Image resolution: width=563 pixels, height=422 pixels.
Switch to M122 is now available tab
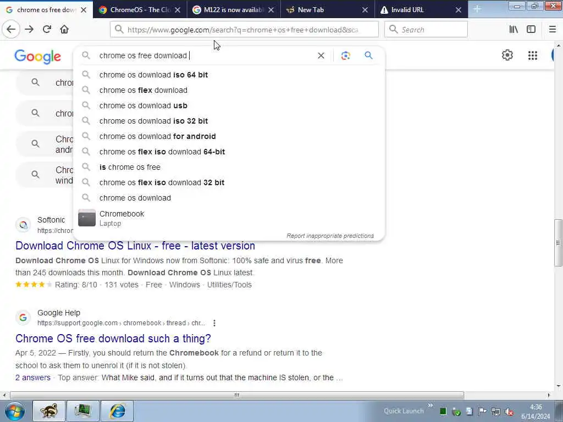pyautogui.click(x=233, y=10)
